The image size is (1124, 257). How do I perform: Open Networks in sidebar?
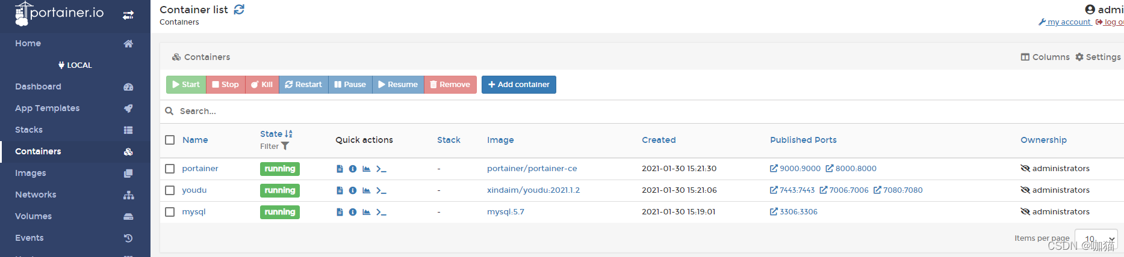[75, 195]
